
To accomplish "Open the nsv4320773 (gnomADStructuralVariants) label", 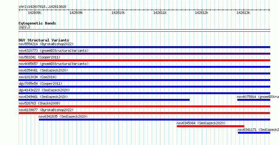I will (x=54, y=51).
